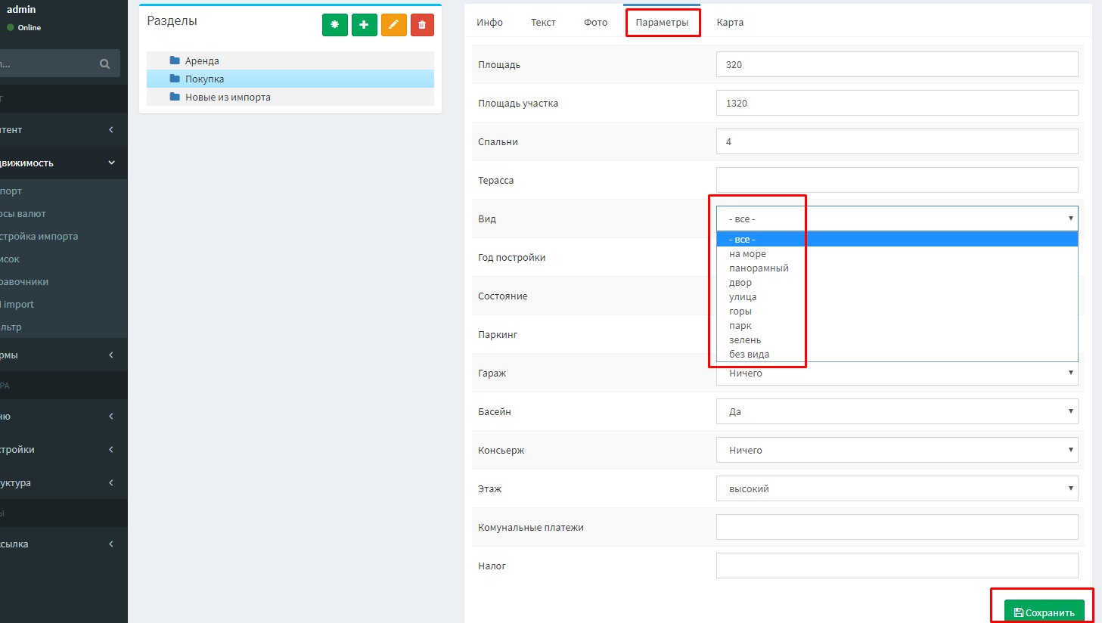Click into the Площадь участка input field
The width and height of the screenshot is (1102, 623).
point(896,103)
